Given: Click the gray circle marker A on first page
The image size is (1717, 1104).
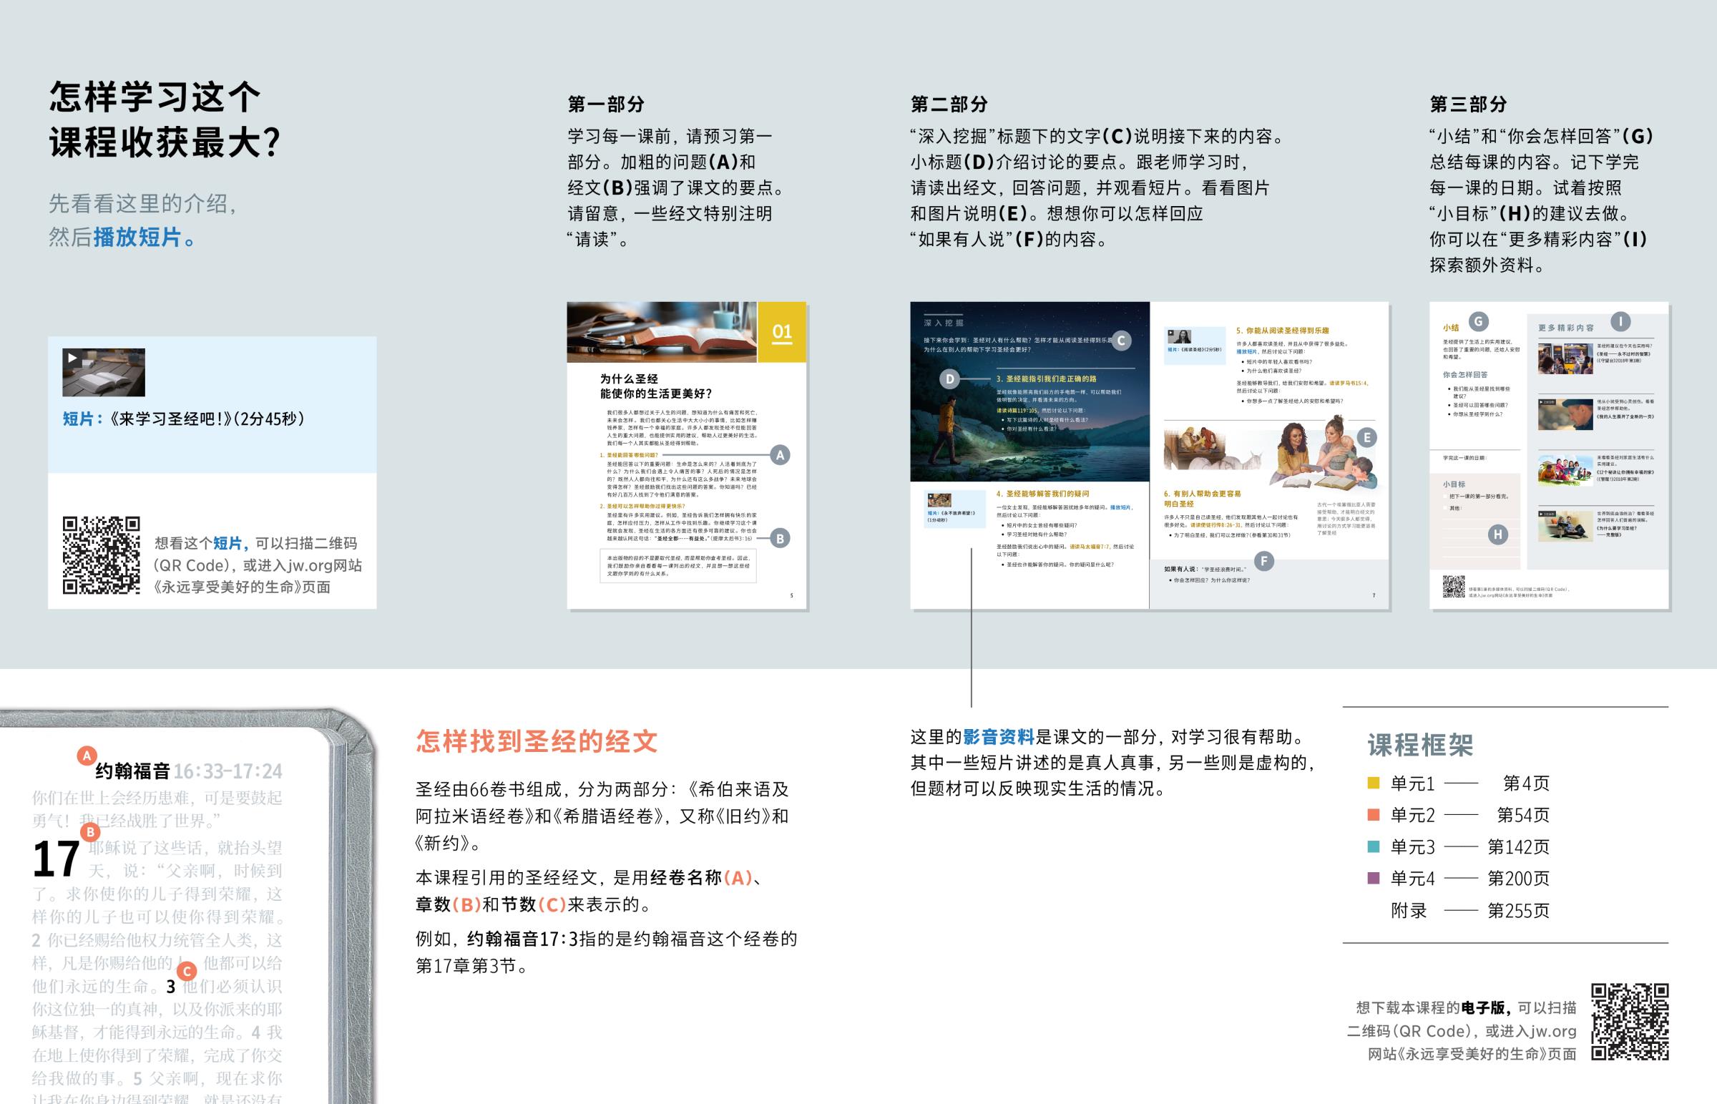Looking at the screenshot, I should click(781, 454).
